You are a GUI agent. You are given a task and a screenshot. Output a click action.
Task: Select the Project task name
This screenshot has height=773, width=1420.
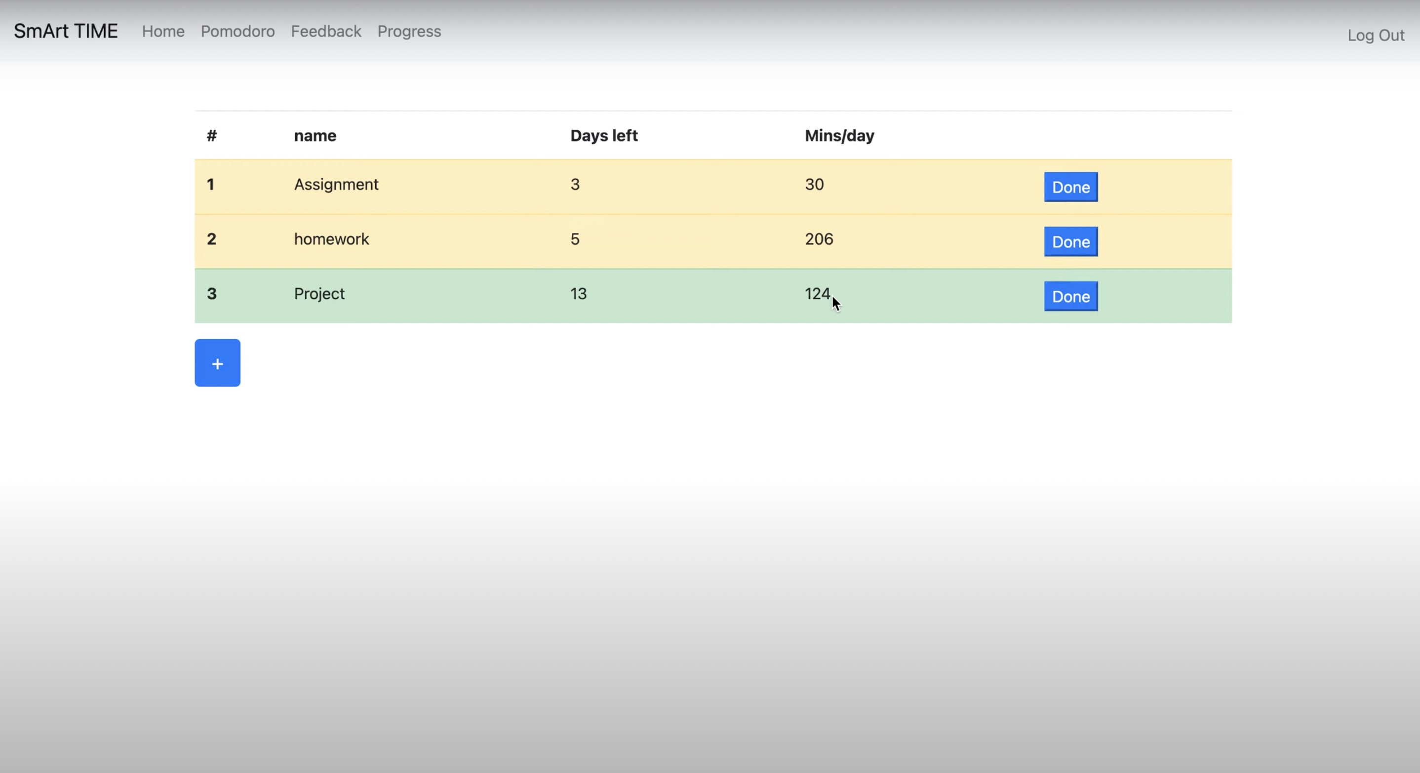pos(319,294)
